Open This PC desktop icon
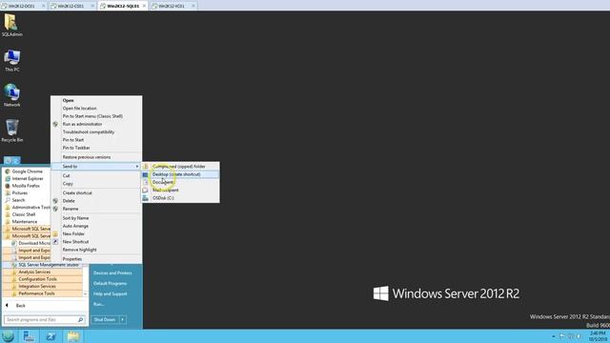Viewport: 610px width, 343px height. click(x=11, y=60)
